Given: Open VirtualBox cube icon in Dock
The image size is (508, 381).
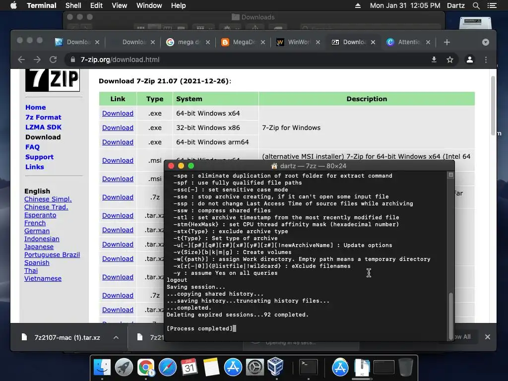Looking at the screenshot, I should (x=276, y=367).
